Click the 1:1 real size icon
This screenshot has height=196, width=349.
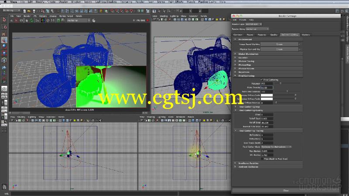coord(53,20)
